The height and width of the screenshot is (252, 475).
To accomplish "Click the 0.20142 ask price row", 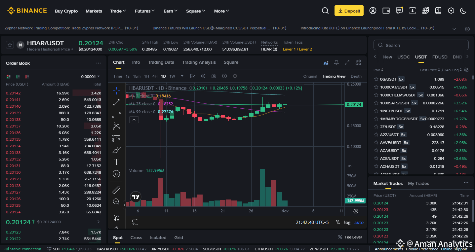I will pos(54,93).
